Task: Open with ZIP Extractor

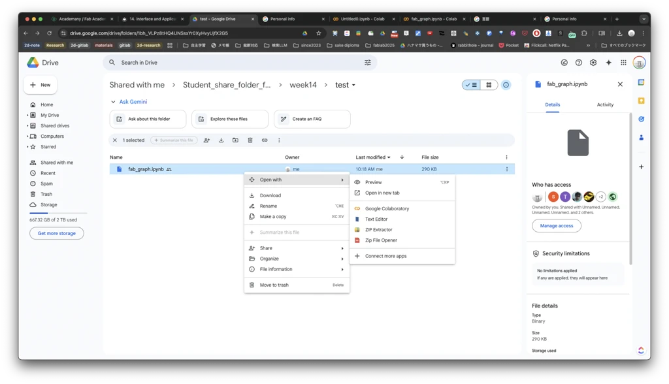Action: coord(402,229)
